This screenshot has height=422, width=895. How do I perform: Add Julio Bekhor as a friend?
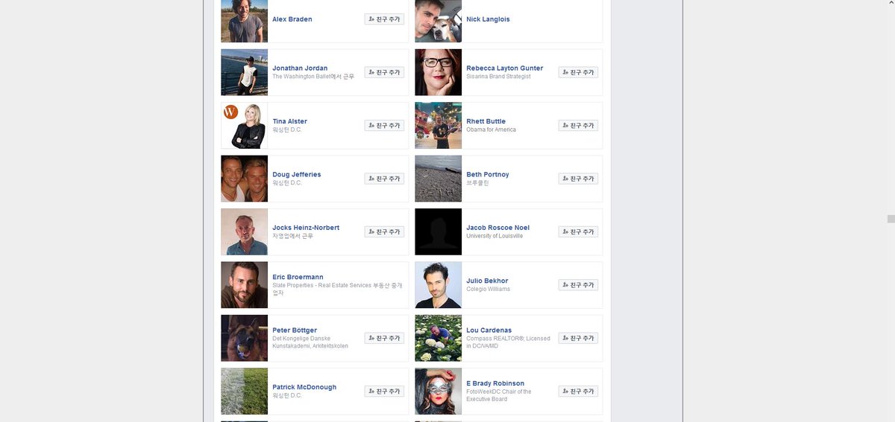coord(578,285)
